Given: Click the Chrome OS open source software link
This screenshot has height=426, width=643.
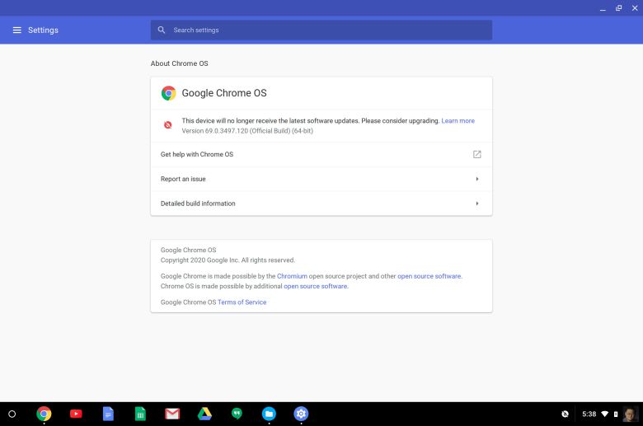Looking at the screenshot, I should 316,286.
